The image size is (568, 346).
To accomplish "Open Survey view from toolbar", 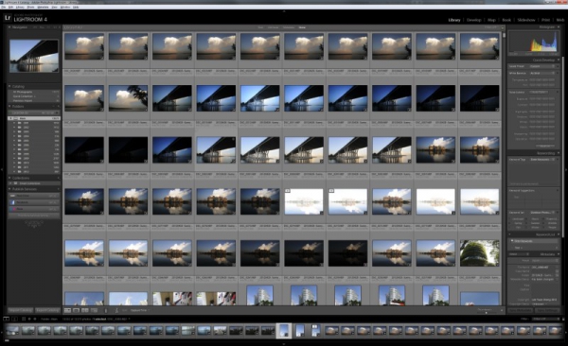I will (x=94, y=310).
